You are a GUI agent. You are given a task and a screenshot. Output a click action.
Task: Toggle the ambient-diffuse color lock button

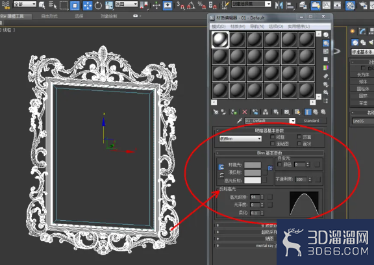221,167
